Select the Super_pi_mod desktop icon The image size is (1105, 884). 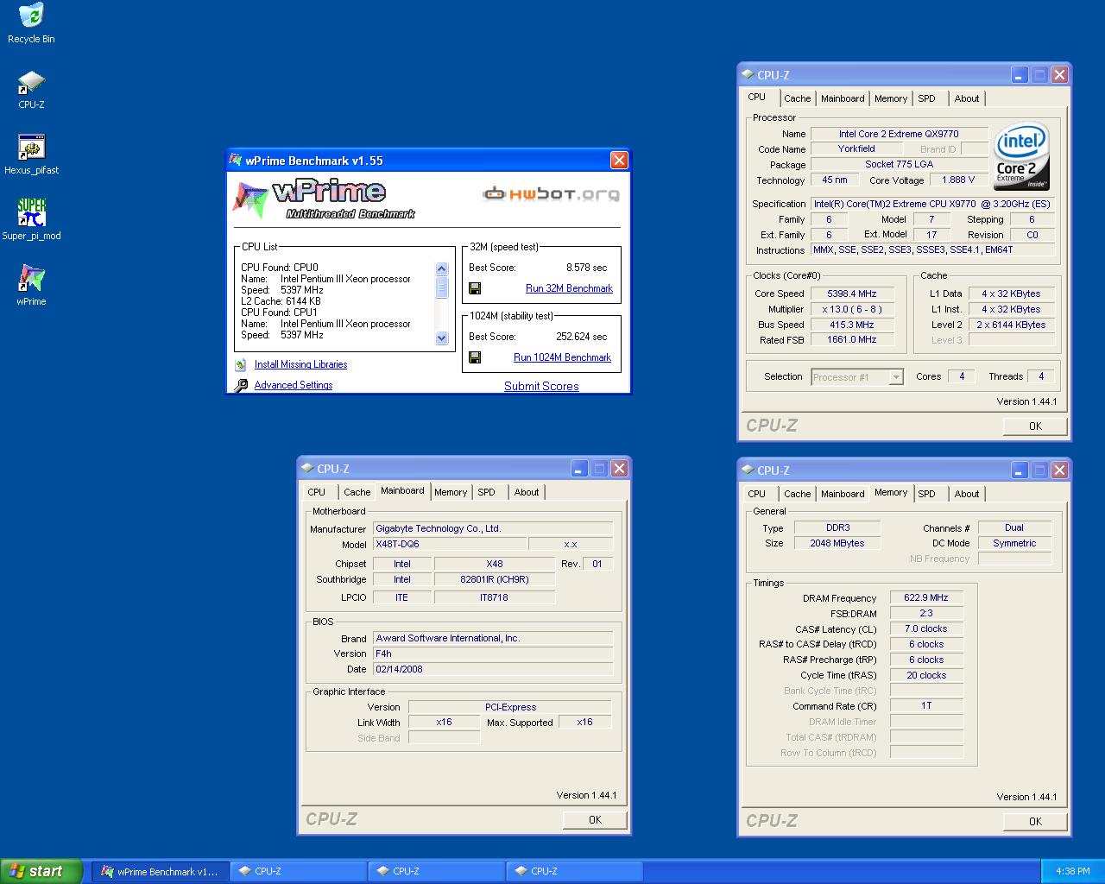click(31, 213)
